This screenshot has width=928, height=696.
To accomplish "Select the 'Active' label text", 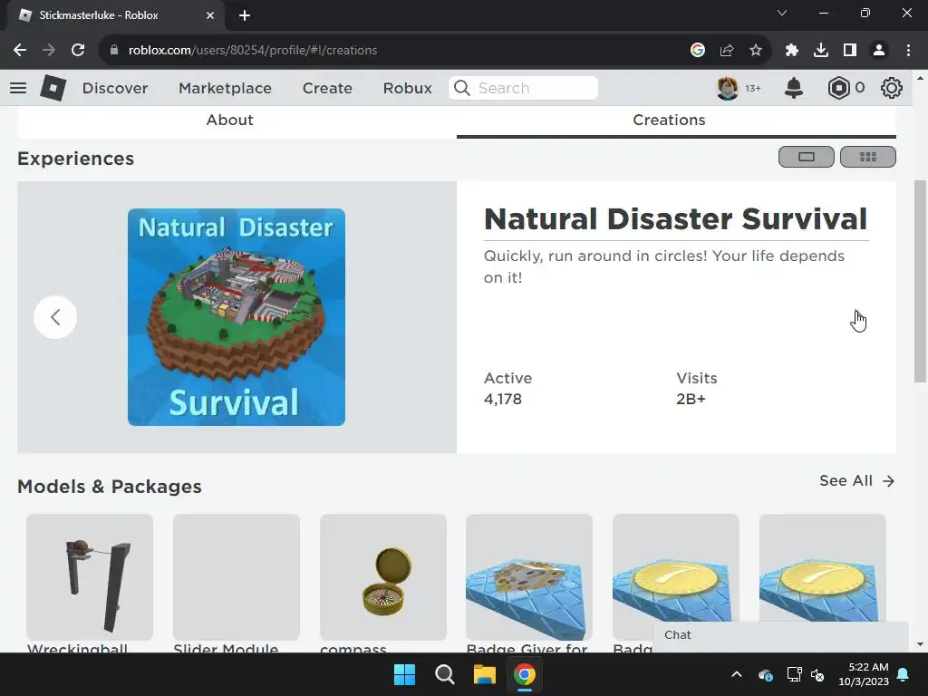I will click(x=507, y=378).
